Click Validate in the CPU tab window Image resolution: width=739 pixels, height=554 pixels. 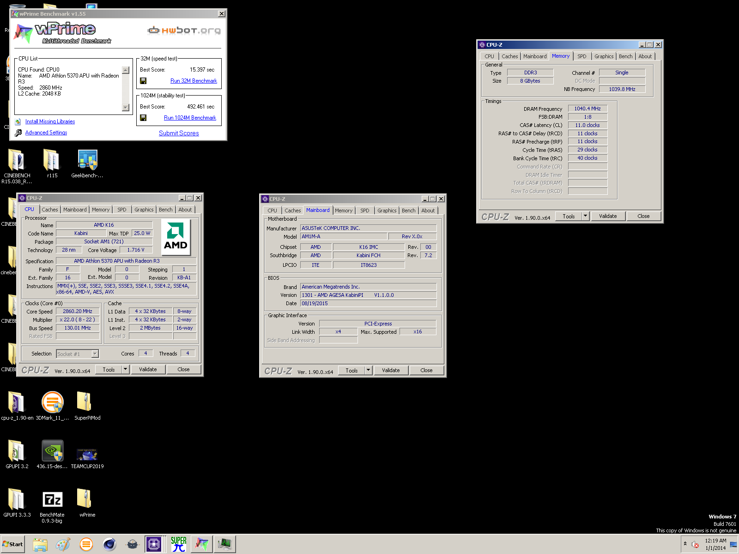click(148, 369)
